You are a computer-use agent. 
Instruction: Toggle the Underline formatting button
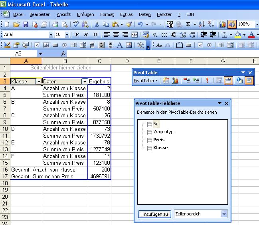click(95, 35)
